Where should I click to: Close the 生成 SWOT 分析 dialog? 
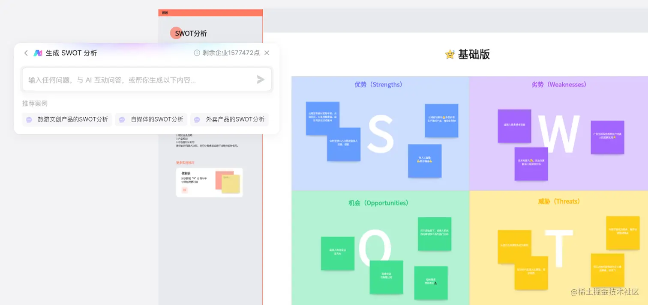(267, 53)
